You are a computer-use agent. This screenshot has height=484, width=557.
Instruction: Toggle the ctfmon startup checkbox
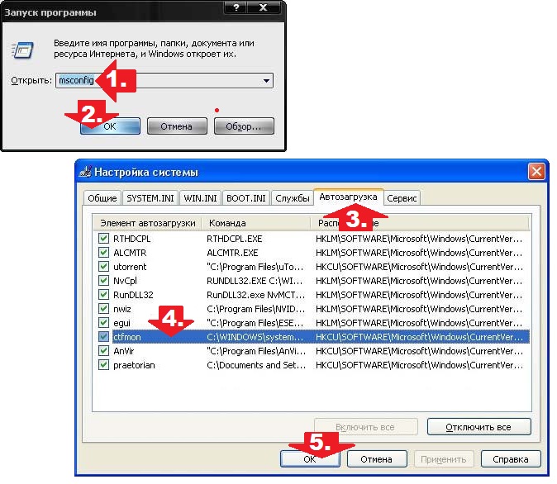click(103, 336)
